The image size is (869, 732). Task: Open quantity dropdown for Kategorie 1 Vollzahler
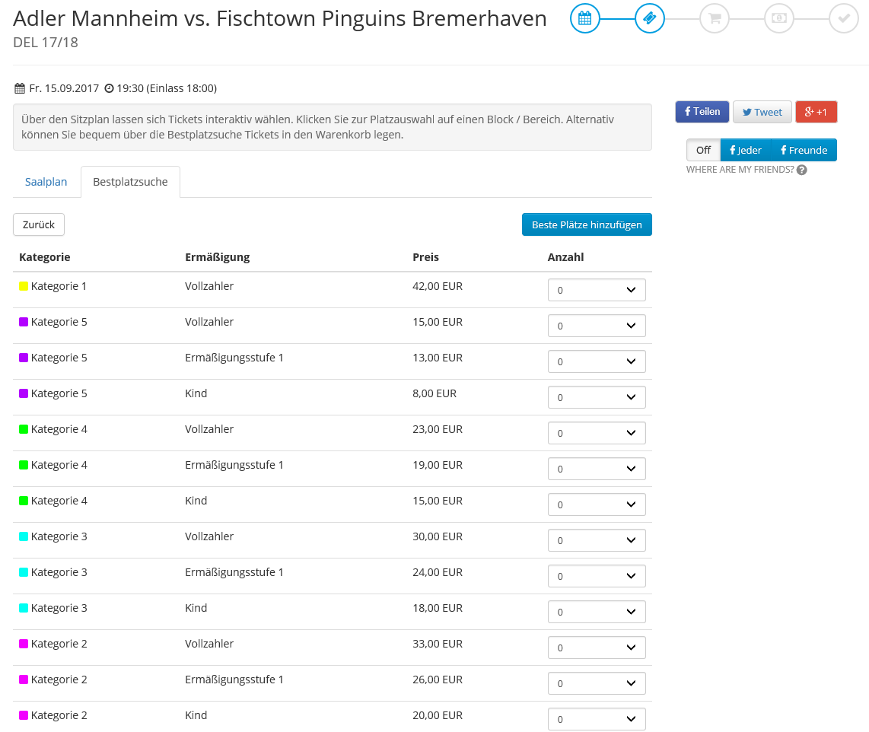point(597,290)
